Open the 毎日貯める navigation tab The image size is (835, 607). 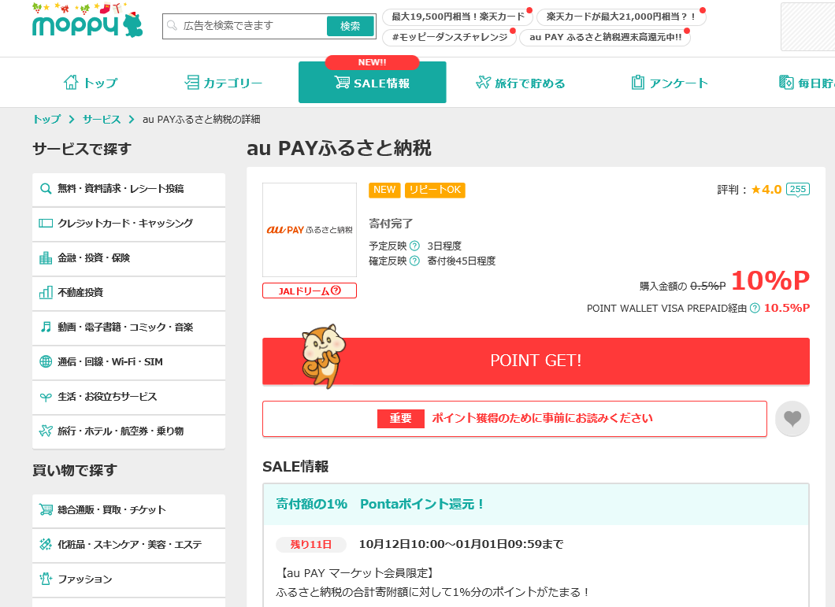click(x=807, y=83)
